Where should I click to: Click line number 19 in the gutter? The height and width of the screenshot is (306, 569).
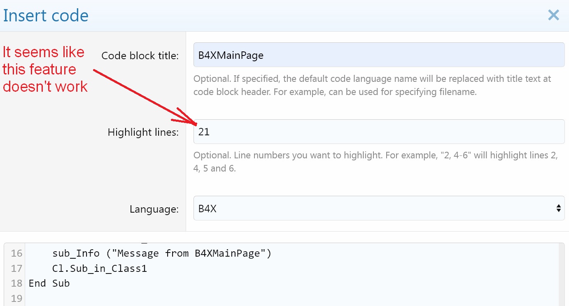point(16,298)
